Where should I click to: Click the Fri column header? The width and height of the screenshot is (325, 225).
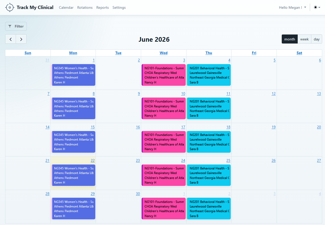[254, 53]
